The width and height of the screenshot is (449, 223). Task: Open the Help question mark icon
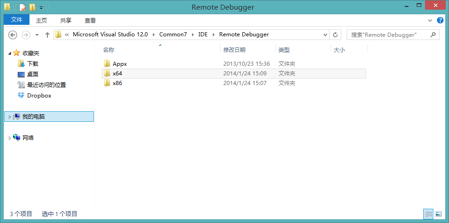point(440,20)
